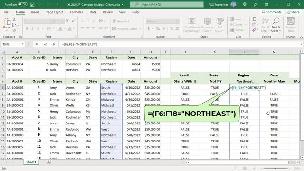304x171 pixels.
Task: Click Page Layout view icon in status bar
Action: [245, 169]
